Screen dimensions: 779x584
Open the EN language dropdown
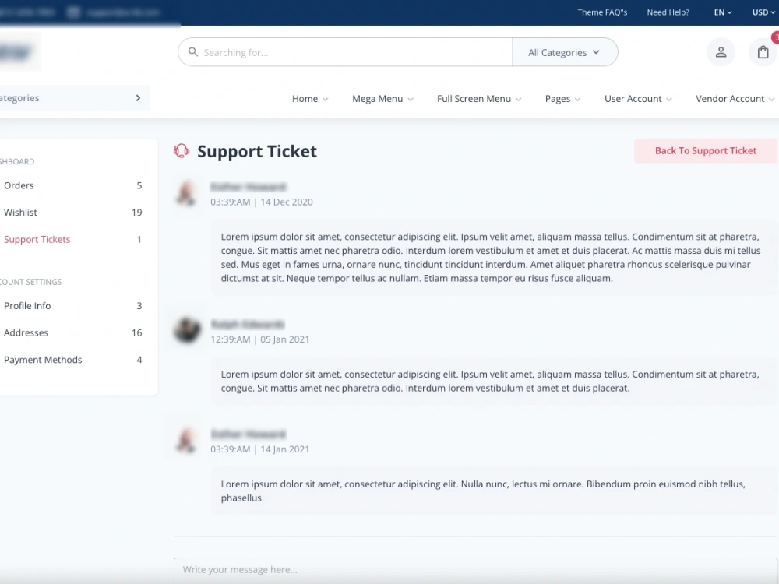(723, 12)
